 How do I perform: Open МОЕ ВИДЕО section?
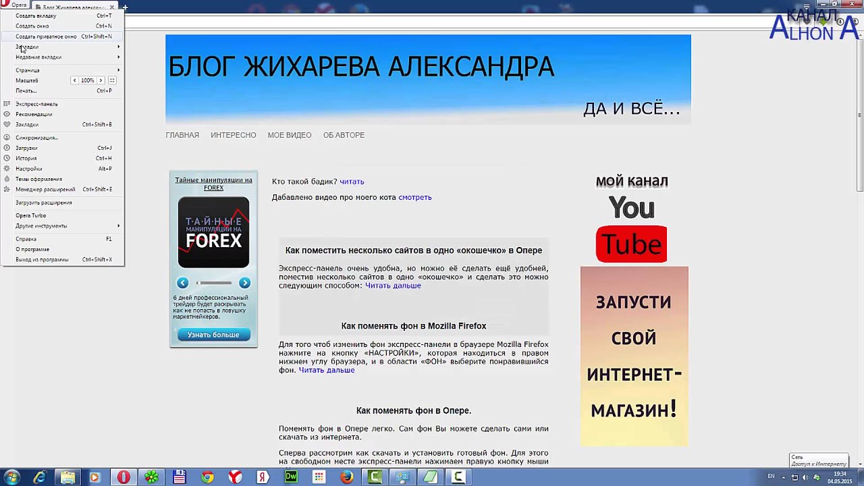click(290, 135)
